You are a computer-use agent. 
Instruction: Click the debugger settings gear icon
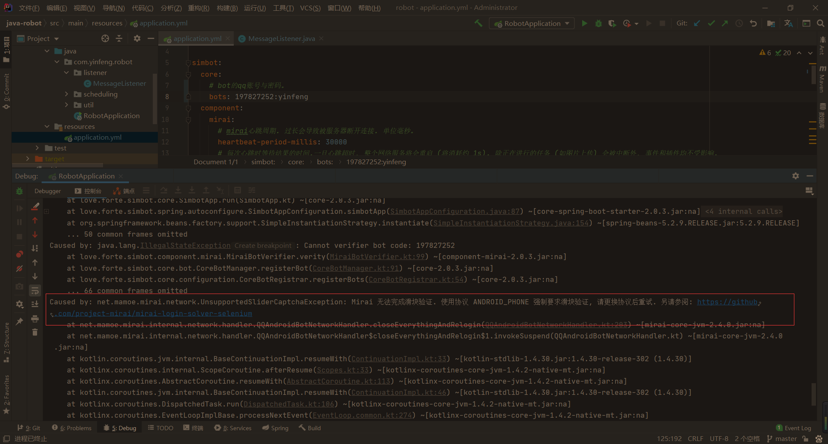[19, 304]
